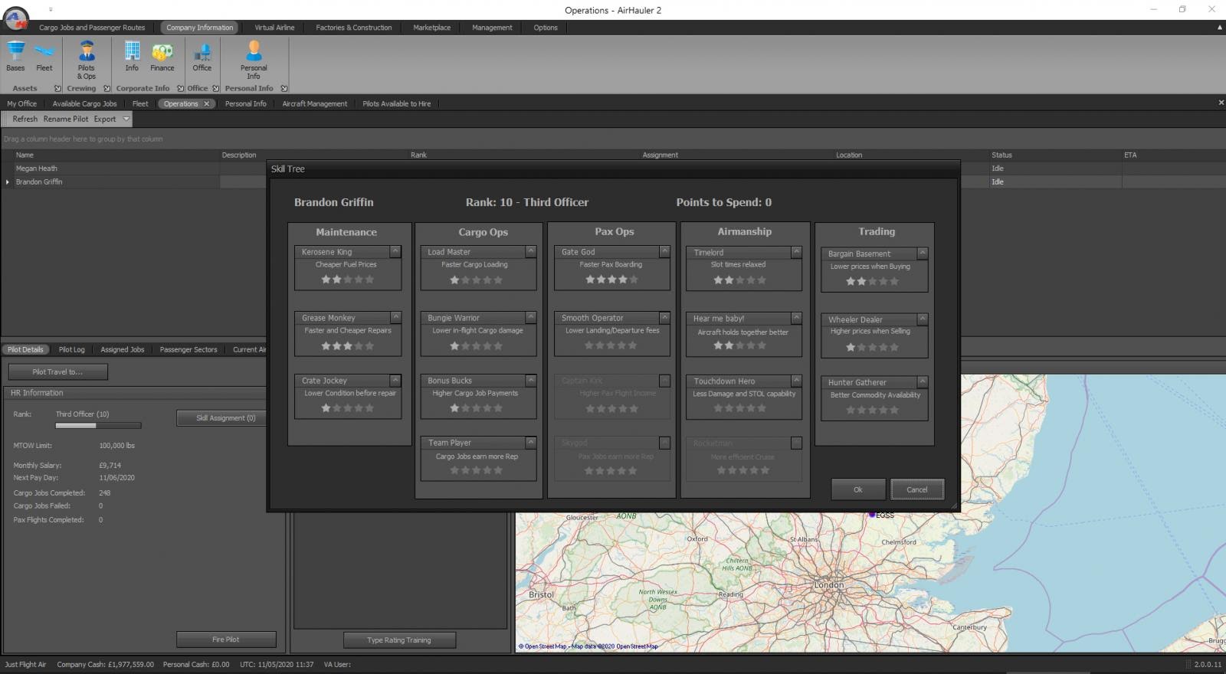Select Megan Heath pilot row
1226x674 pixels.
point(37,168)
